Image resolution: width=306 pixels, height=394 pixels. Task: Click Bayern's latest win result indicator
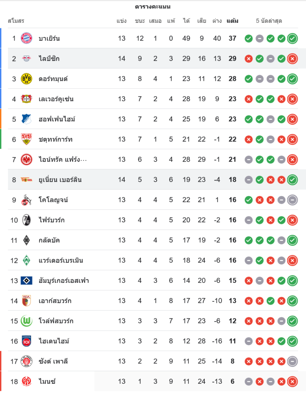[292, 38]
